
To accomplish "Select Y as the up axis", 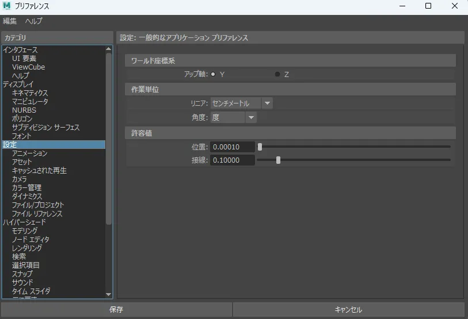I will 213,75.
